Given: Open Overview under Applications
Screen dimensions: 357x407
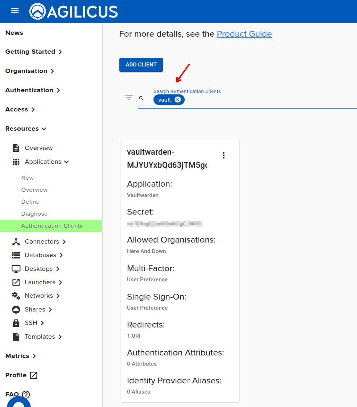Looking at the screenshot, I should point(34,190).
